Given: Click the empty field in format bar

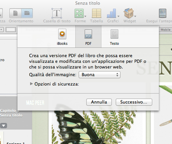Looking at the screenshot, I should 11,30.
